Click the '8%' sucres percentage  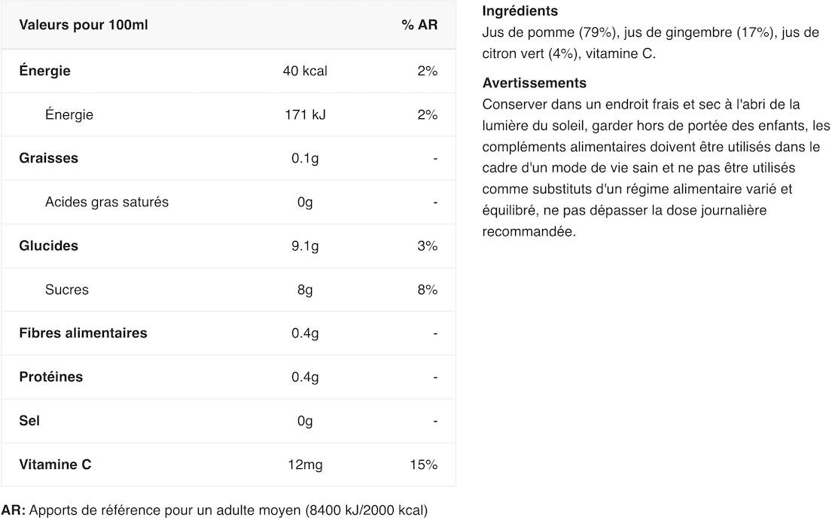coord(428,290)
